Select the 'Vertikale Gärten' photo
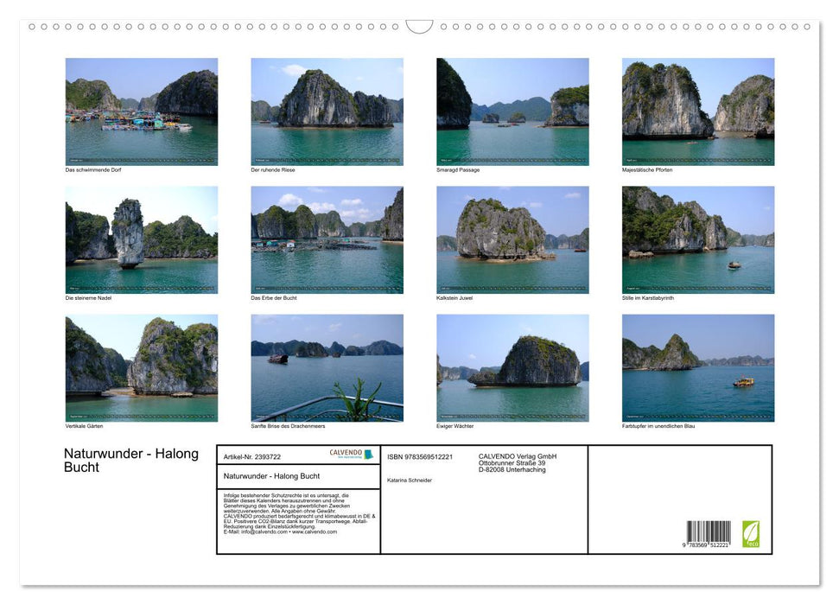The width and height of the screenshot is (839, 605). (142, 368)
